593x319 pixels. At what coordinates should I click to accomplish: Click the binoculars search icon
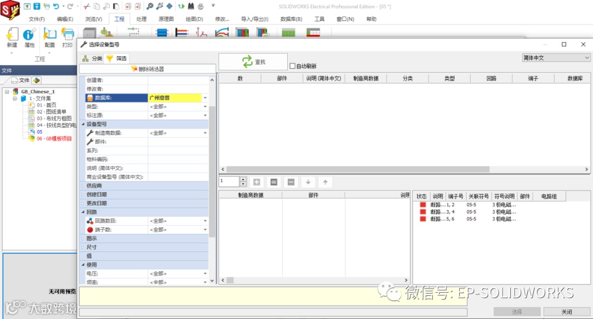click(191, 6)
